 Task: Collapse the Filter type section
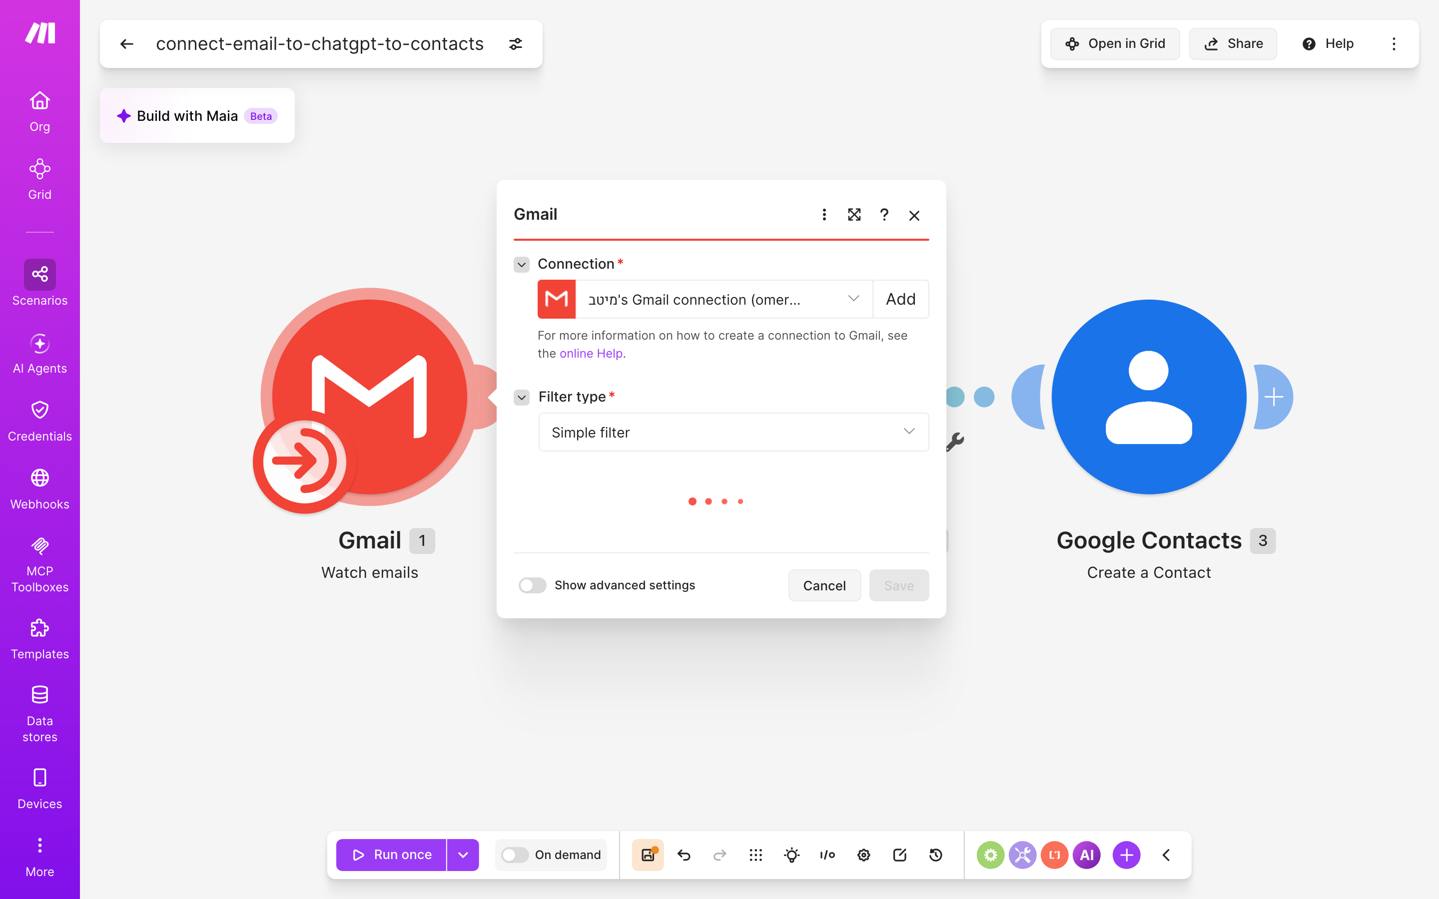point(522,397)
